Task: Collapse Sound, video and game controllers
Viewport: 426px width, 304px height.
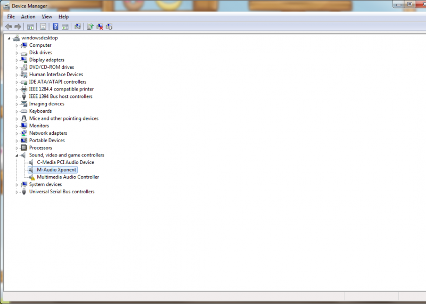Action: click(17, 155)
